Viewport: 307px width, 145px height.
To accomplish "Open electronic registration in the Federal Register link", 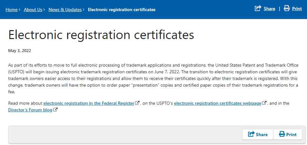I will point(89,103).
